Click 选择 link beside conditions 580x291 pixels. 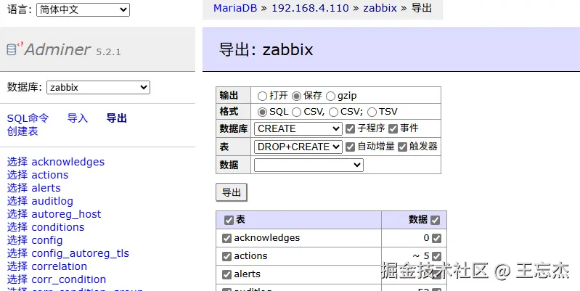17,227
